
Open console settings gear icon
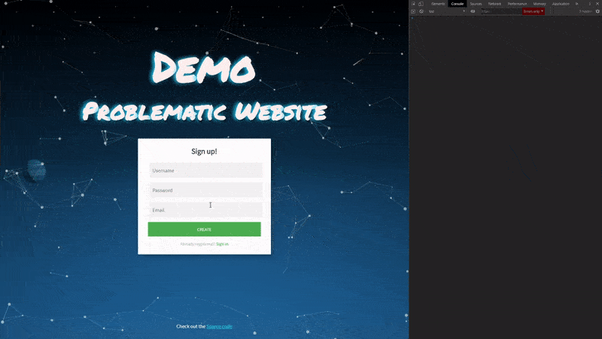coord(597,11)
